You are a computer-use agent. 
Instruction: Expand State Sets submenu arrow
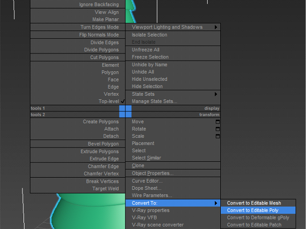click(216, 94)
